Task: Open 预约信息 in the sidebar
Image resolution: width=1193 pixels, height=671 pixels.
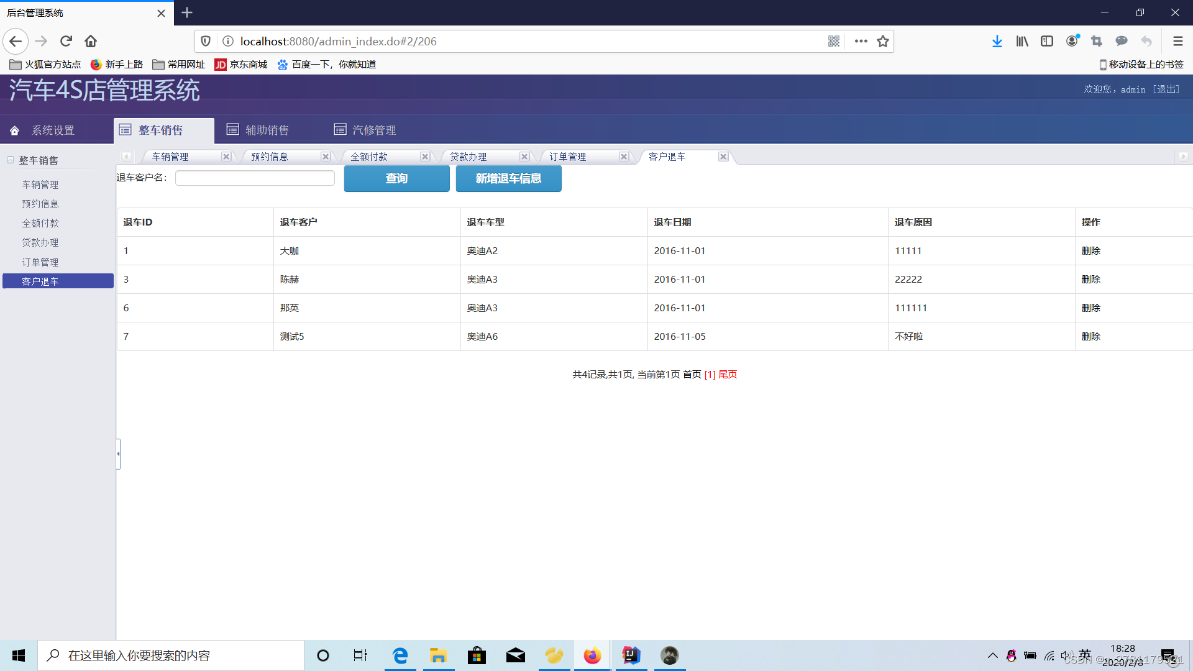Action: click(x=40, y=204)
